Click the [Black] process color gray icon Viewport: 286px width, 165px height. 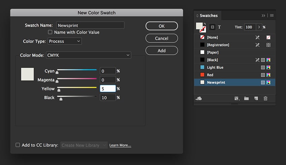tap(263, 60)
